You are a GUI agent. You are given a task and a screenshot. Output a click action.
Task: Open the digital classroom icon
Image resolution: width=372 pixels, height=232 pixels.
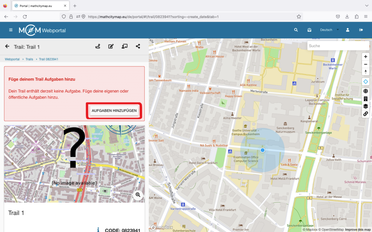coord(125,46)
